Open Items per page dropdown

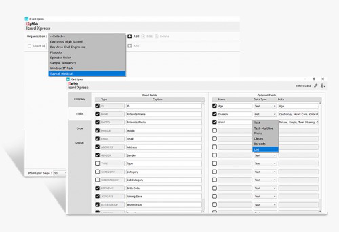click(x=60, y=173)
